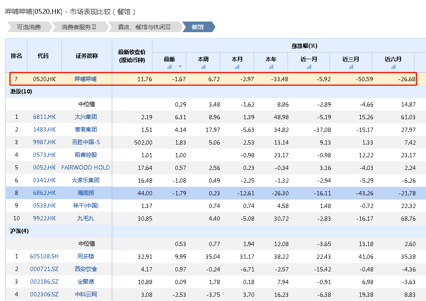Screen dimensions: 426x301
Task: Select the 消费者服务II breadcrumb tab
Action: [x=79, y=27]
